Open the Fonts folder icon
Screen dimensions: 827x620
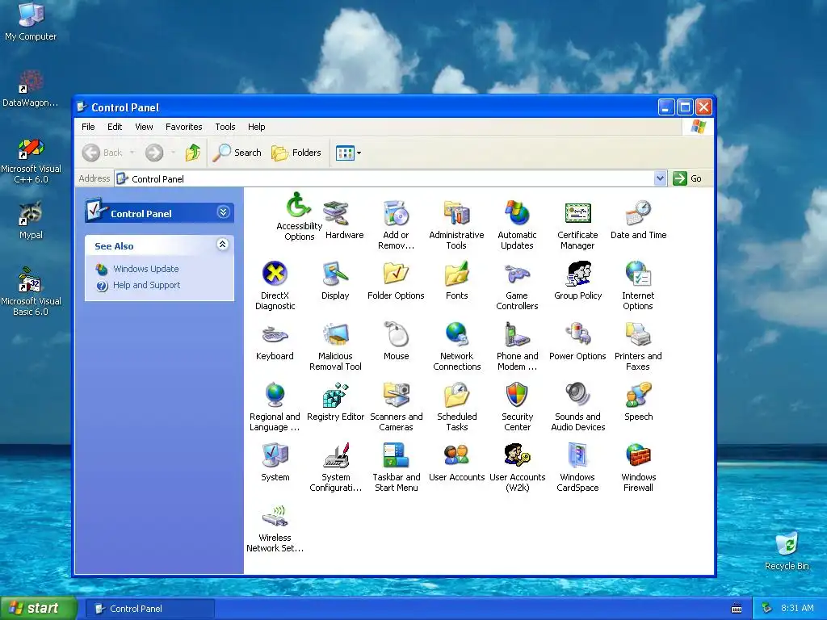(x=457, y=280)
